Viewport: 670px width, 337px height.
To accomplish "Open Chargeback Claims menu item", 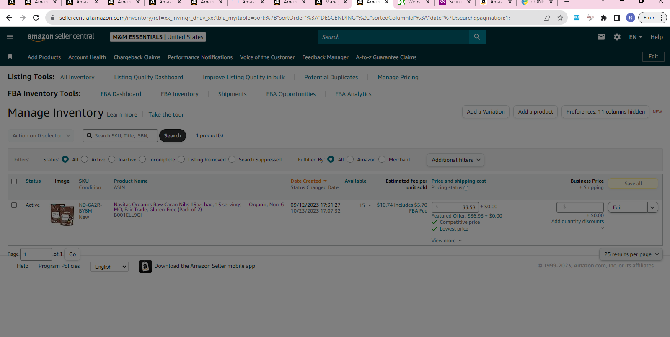I will click(137, 57).
